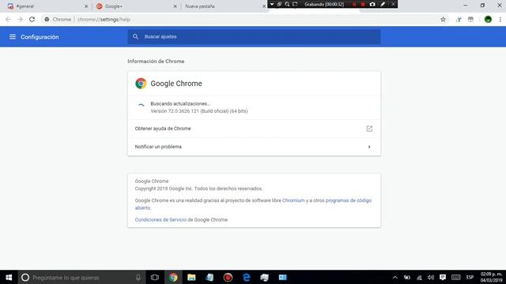Close the #general tab
506x284 pixels.
coord(86,6)
